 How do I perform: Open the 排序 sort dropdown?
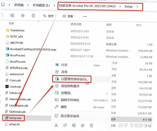pos(49,16)
